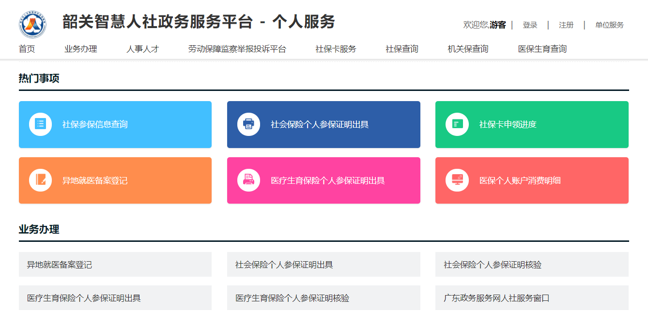The height and width of the screenshot is (312, 648).
Task: Open the 社保查询 navigation item
Action: [401, 49]
